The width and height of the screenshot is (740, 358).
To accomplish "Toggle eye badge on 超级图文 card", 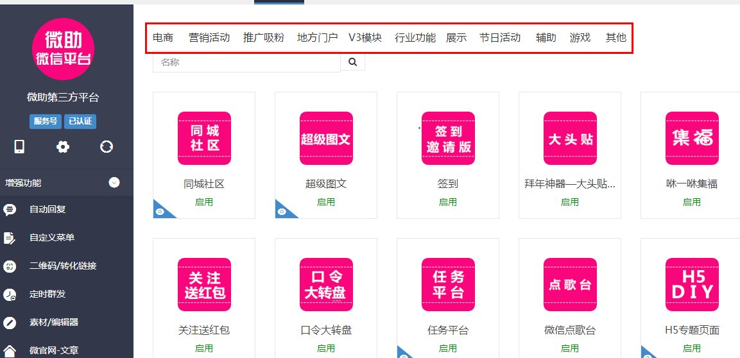I will pos(280,211).
